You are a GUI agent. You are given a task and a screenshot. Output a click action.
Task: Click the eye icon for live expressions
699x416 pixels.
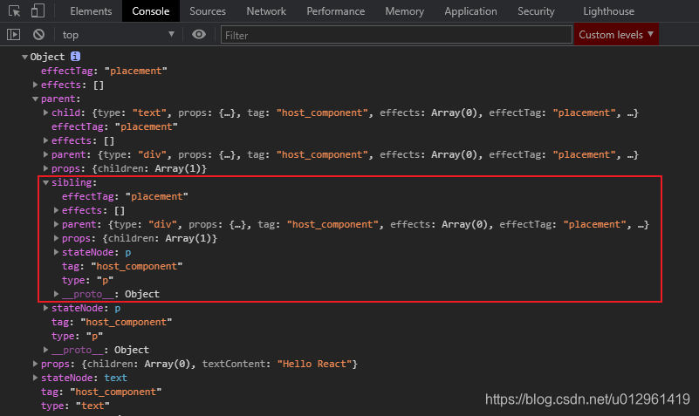[199, 34]
